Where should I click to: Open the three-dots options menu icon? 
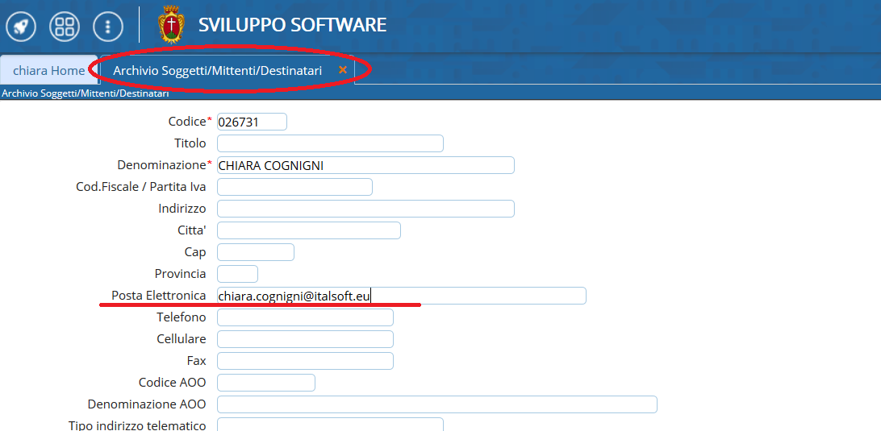tap(108, 26)
